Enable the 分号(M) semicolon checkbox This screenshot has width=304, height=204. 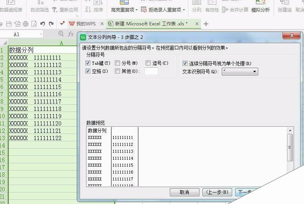click(x=117, y=63)
